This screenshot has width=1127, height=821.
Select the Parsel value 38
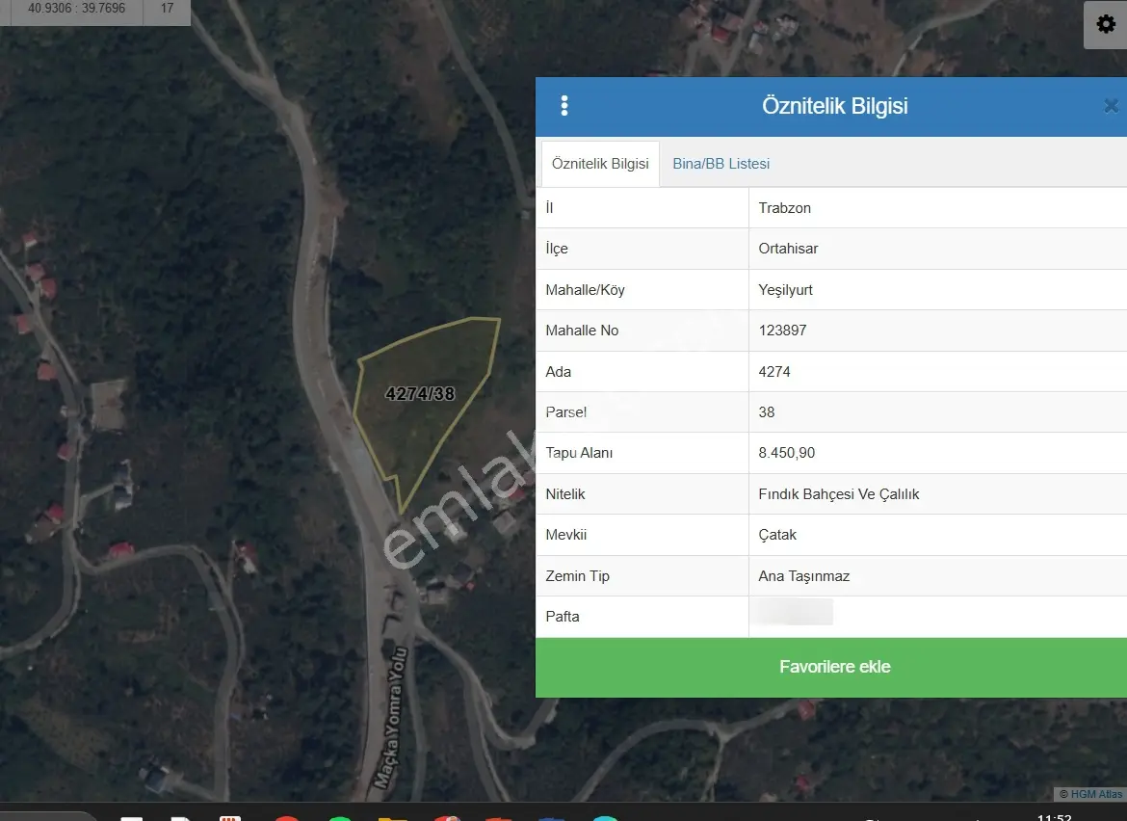coord(766,411)
